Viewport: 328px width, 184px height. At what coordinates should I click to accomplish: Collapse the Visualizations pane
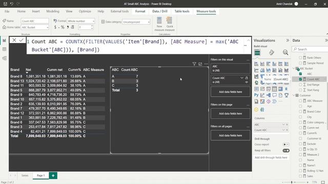pyautogui.click(x=288, y=40)
